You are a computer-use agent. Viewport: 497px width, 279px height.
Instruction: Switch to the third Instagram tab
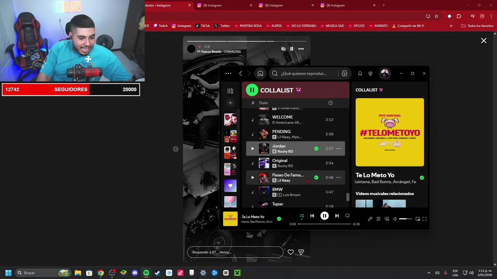point(287,5)
